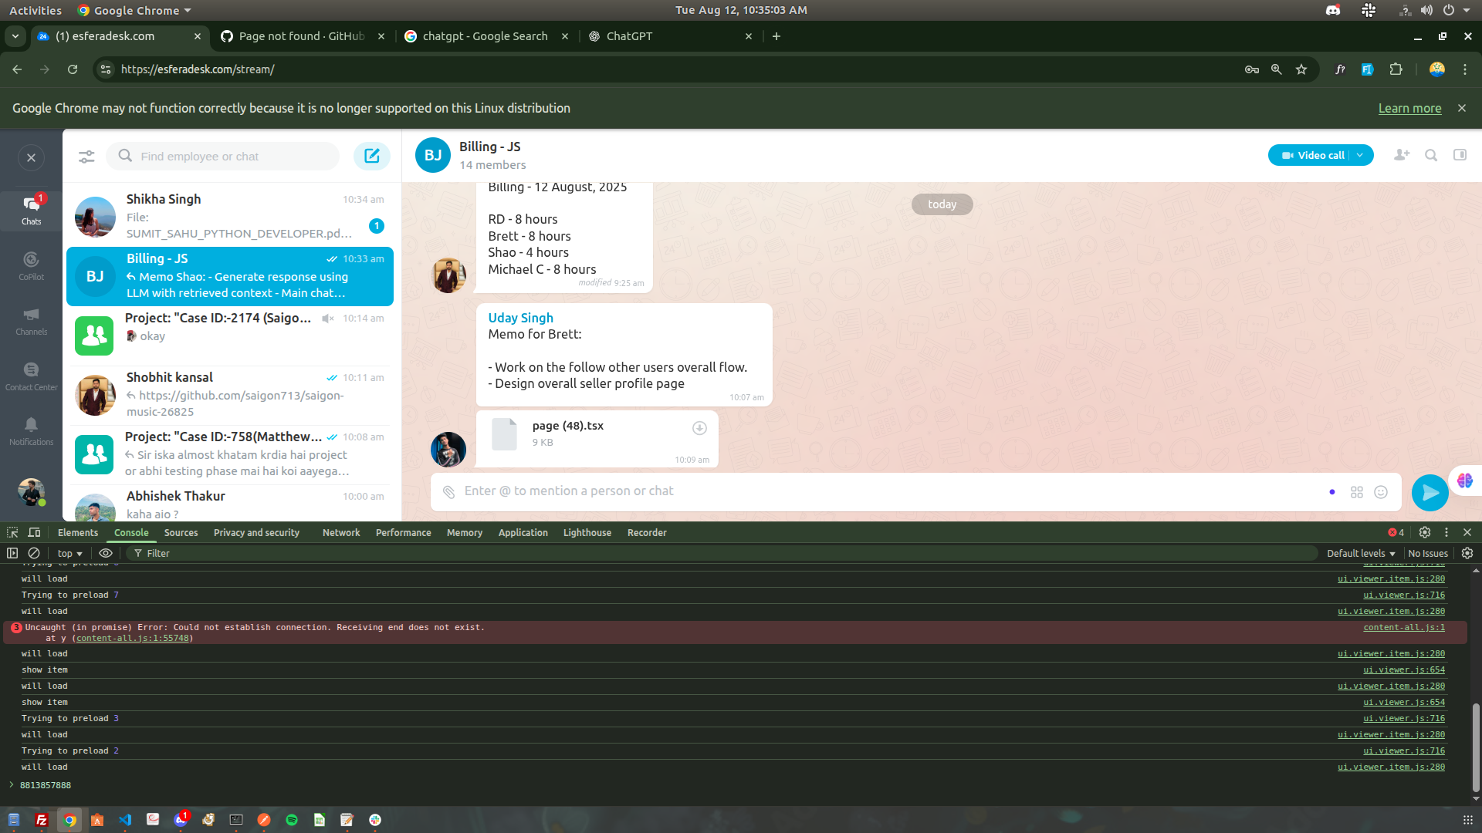Open chat list filter settings icon

click(86, 157)
